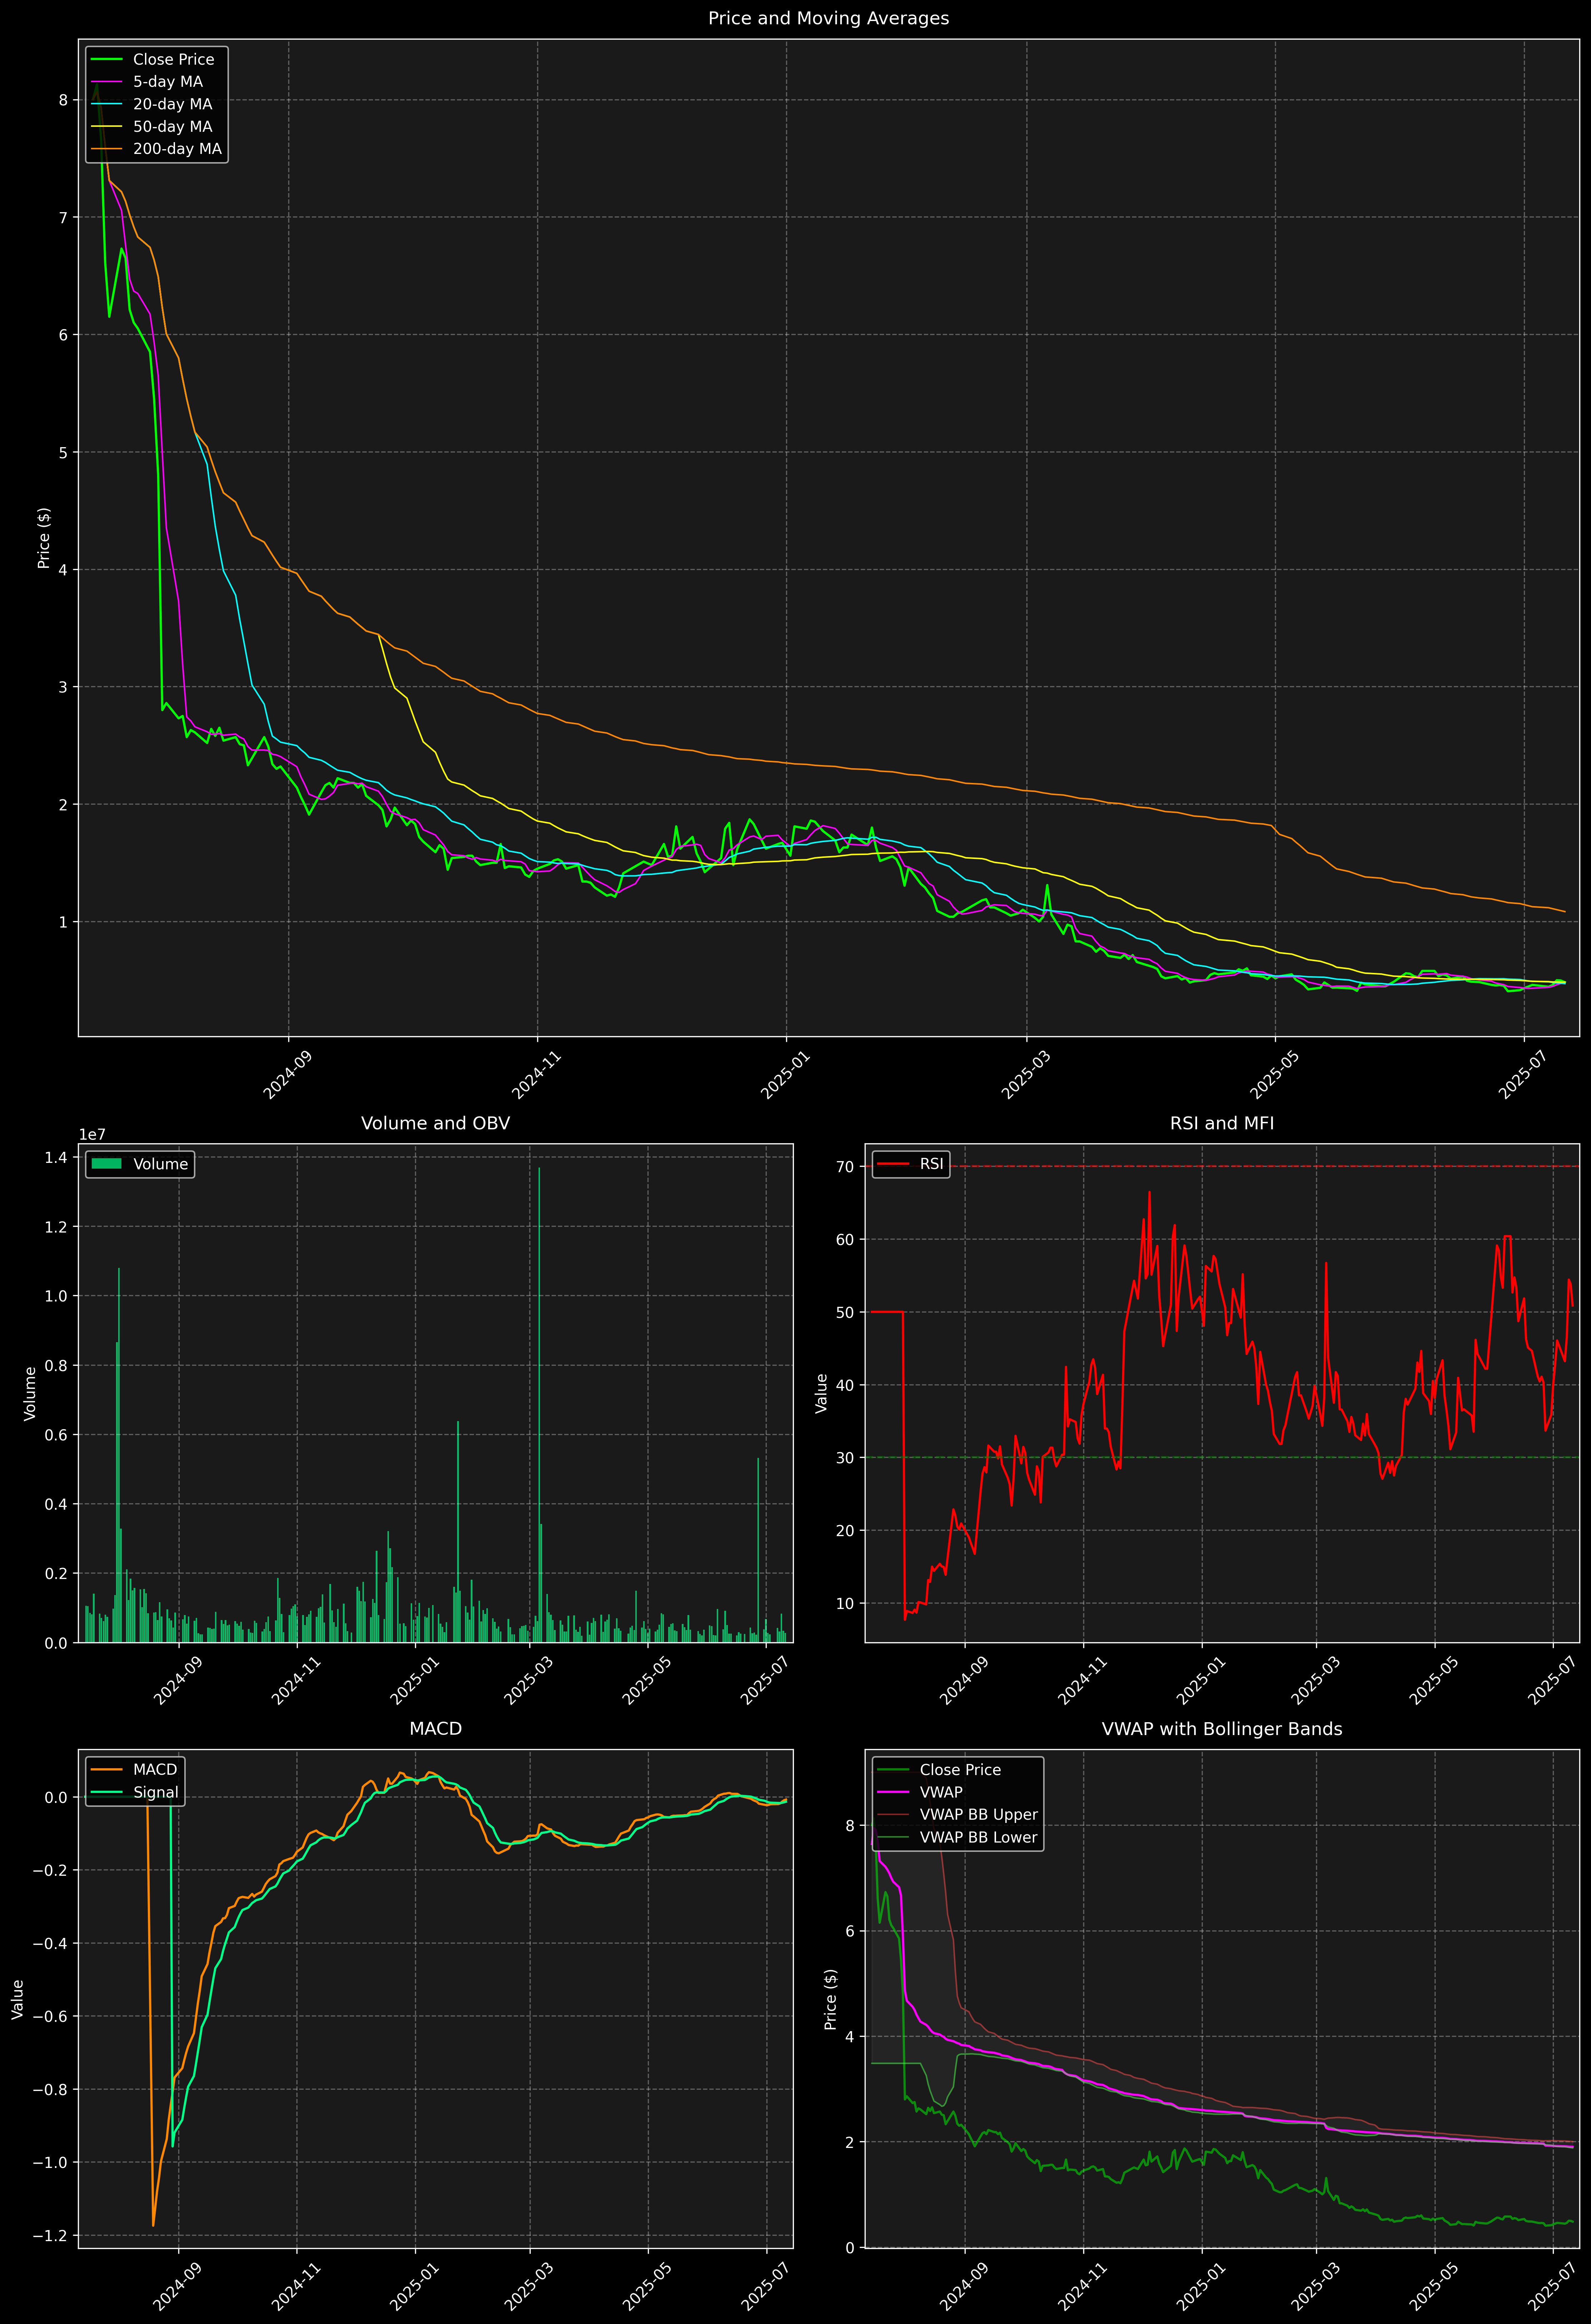Click the 'Volume and OBV' chart title
The width and height of the screenshot is (1591, 2324).
(x=435, y=1123)
